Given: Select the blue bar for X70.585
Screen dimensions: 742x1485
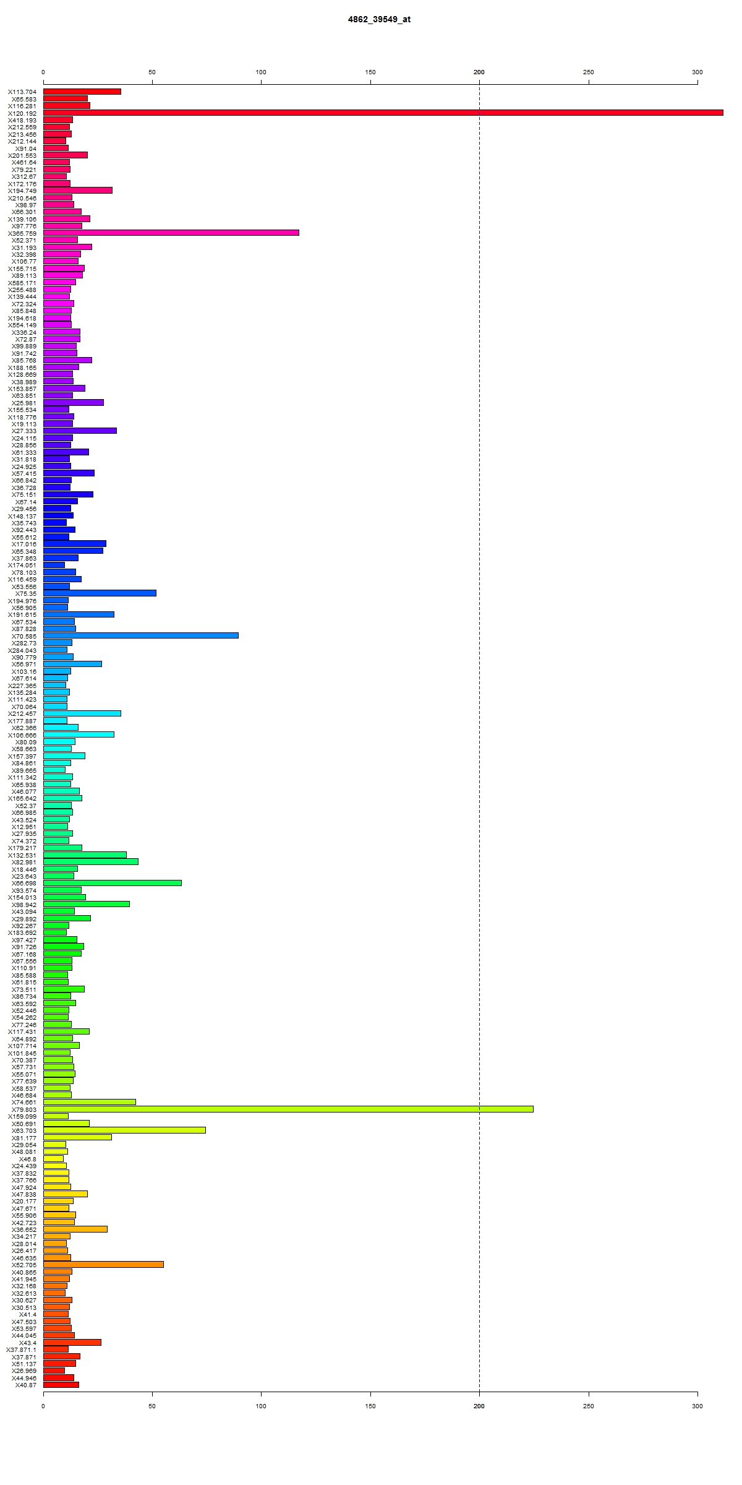Looking at the screenshot, I should coord(141,635).
